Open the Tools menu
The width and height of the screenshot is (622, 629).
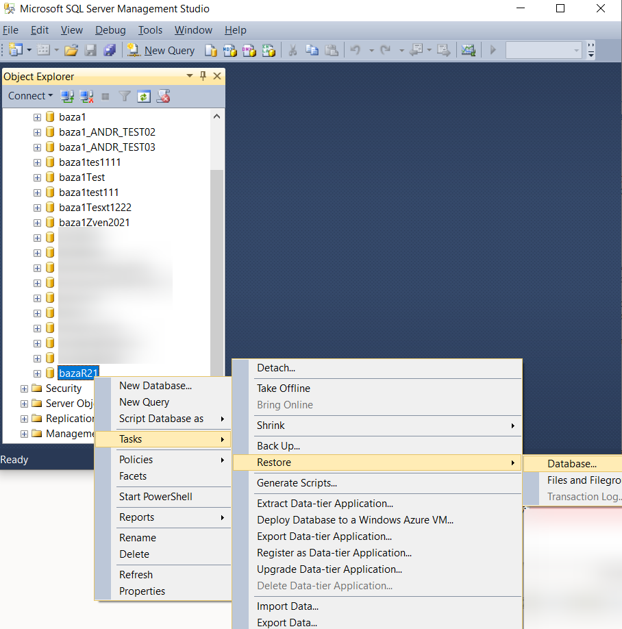click(150, 30)
